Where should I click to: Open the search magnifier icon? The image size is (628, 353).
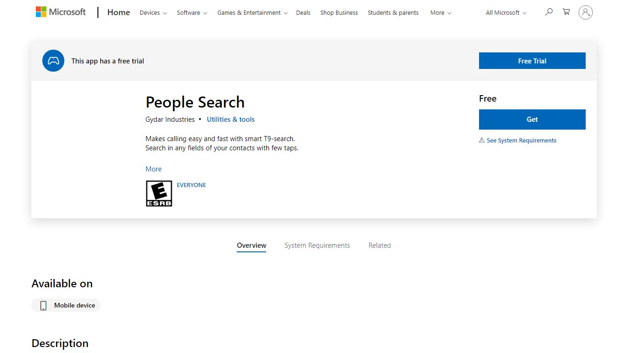coord(548,12)
